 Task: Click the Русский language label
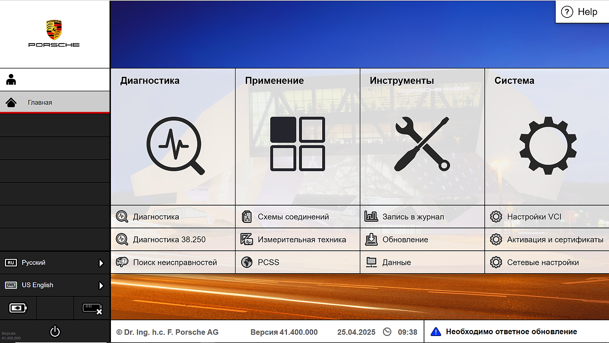(34, 263)
